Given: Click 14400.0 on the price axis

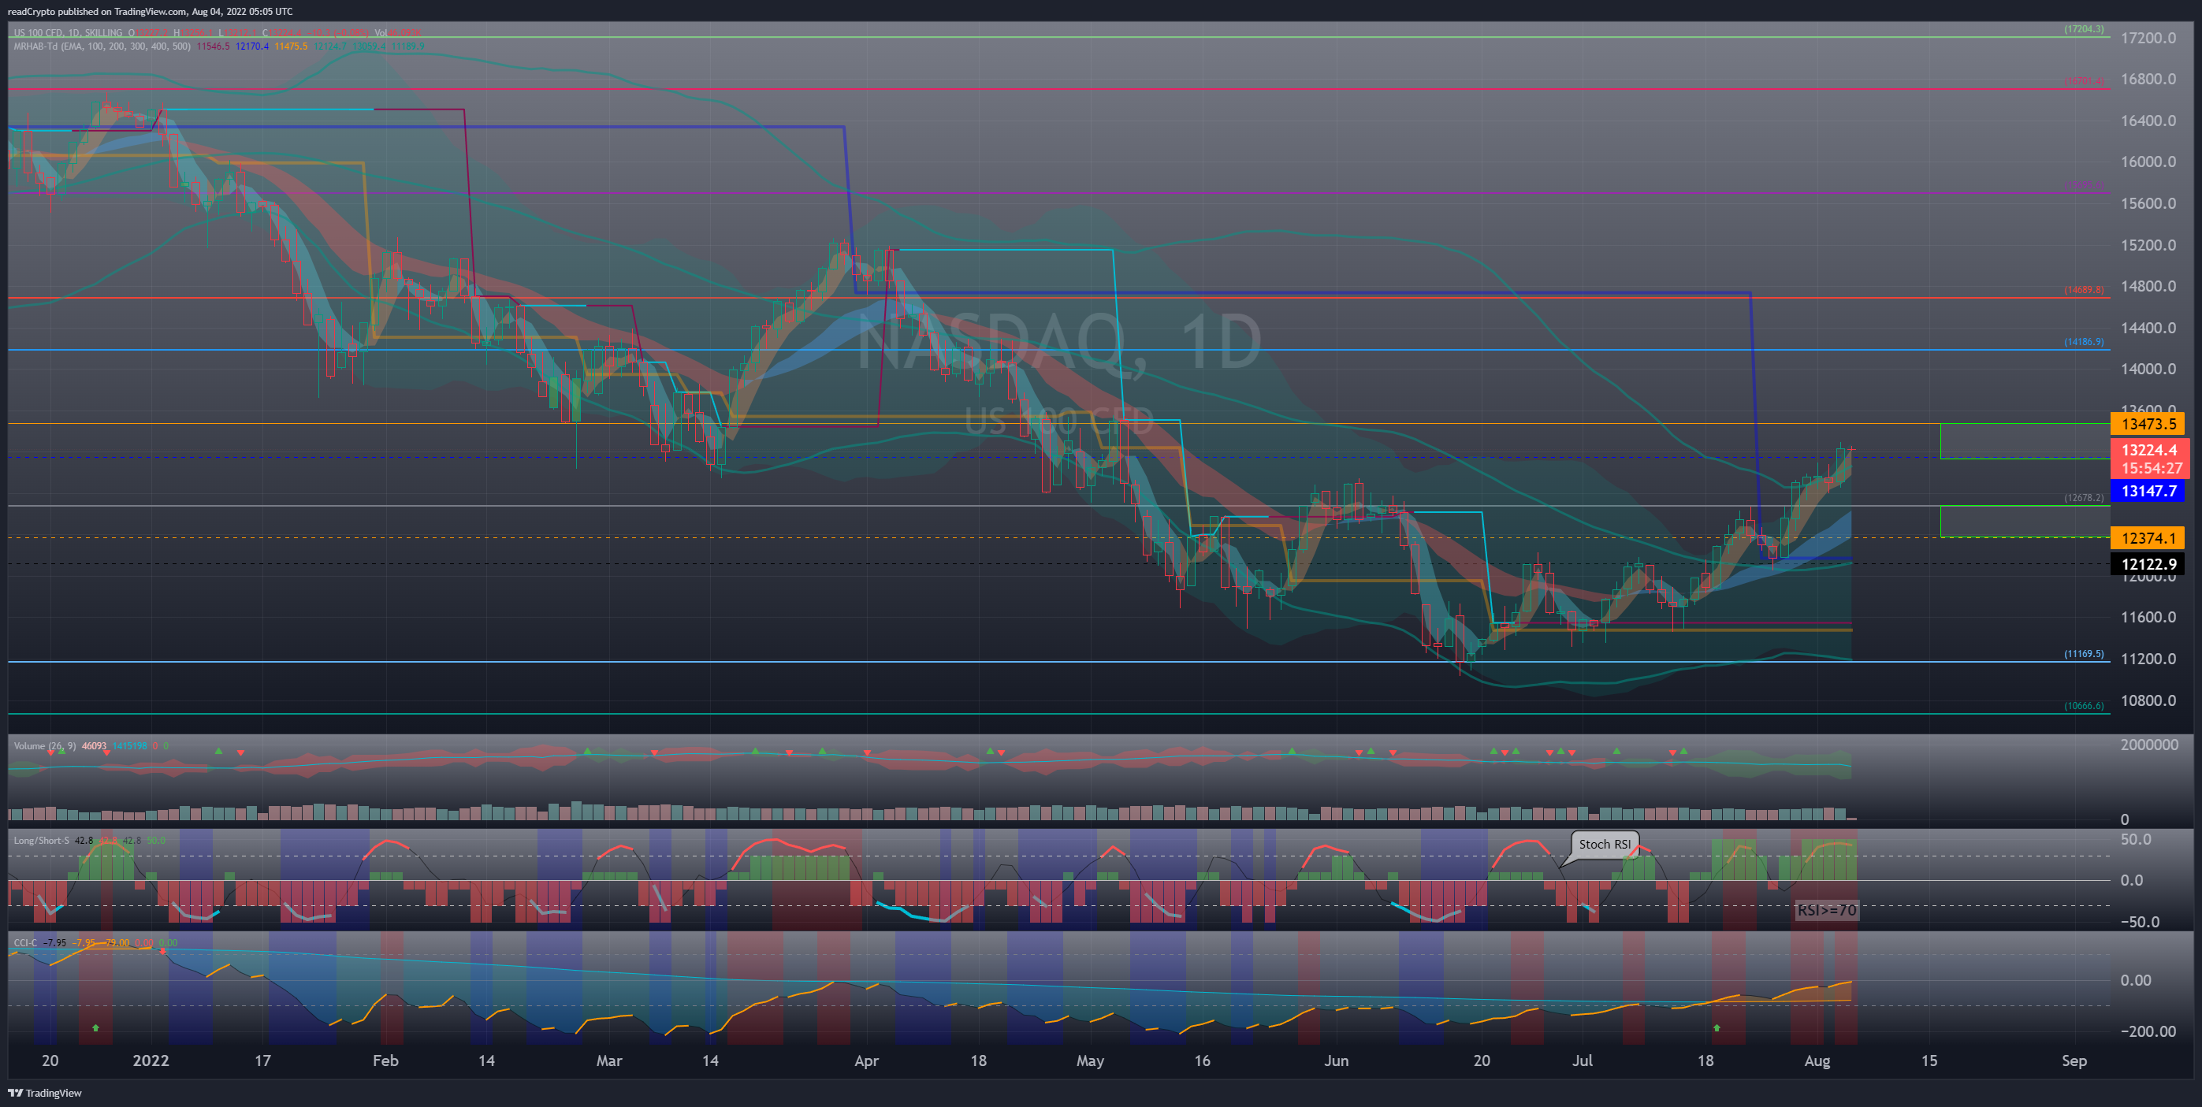Looking at the screenshot, I should pyautogui.click(x=2148, y=329).
